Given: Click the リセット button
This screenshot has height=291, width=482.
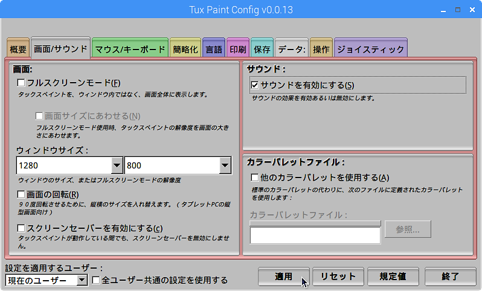Looking at the screenshot, I should [338, 277].
